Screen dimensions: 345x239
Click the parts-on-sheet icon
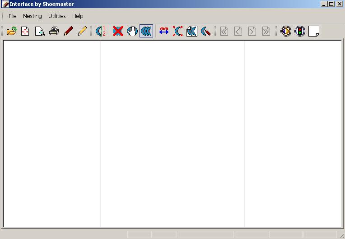[192, 31]
